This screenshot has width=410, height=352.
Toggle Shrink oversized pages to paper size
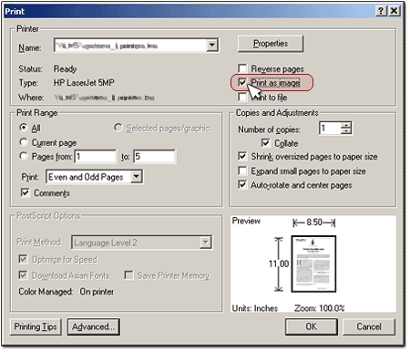tap(242, 157)
